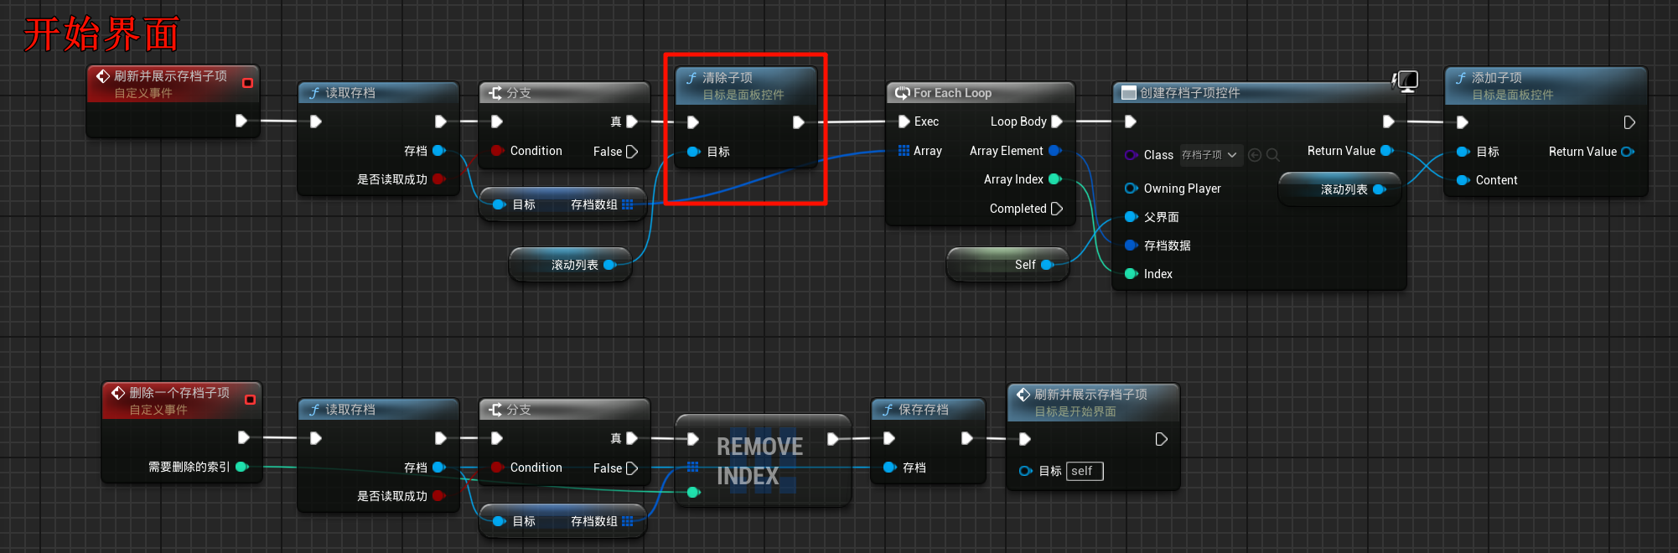This screenshot has height=553, width=1678.
Task: Click the monitor icon on 创建存档子项控件 node
Action: pyautogui.click(x=1406, y=80)
